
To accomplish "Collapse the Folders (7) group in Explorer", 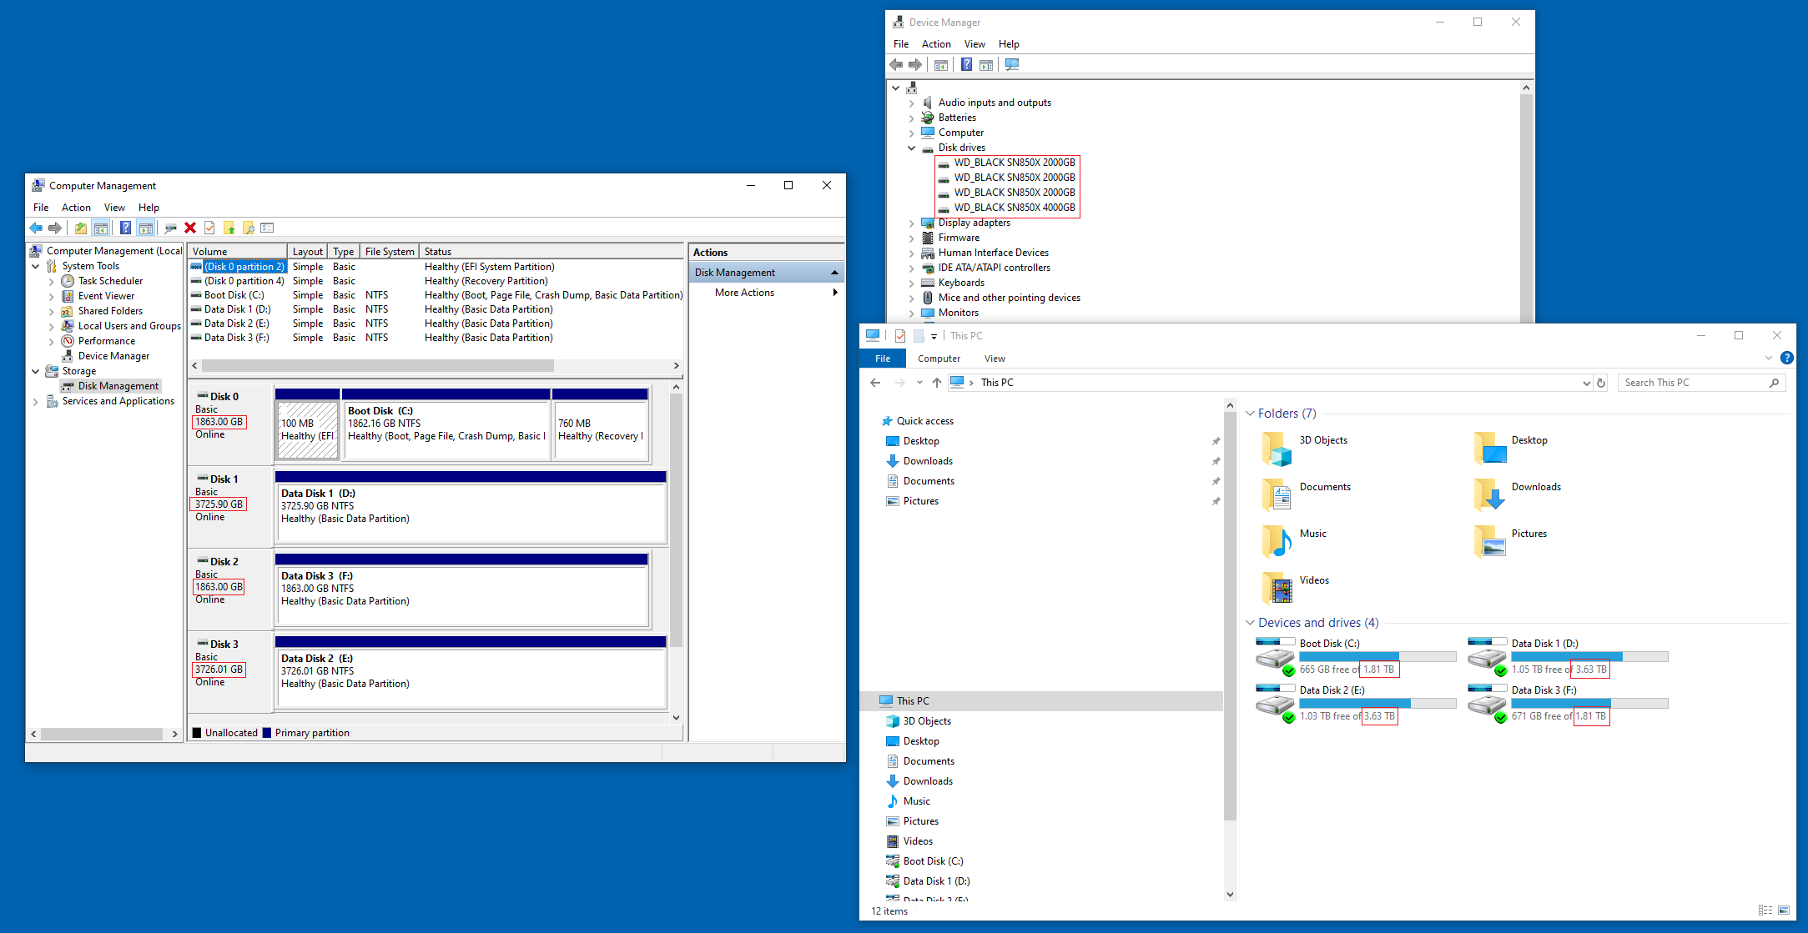I will coord(1250,414).
